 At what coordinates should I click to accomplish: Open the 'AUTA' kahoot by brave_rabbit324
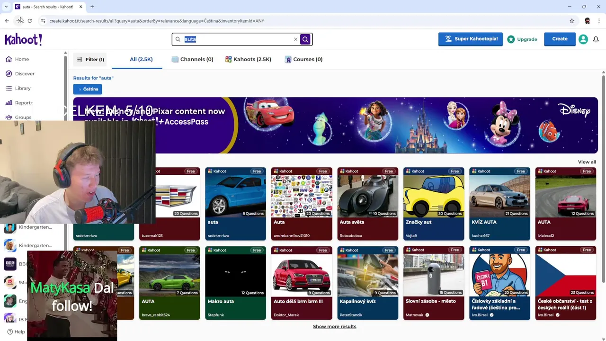pyautogui.click(x=169, y=283)
